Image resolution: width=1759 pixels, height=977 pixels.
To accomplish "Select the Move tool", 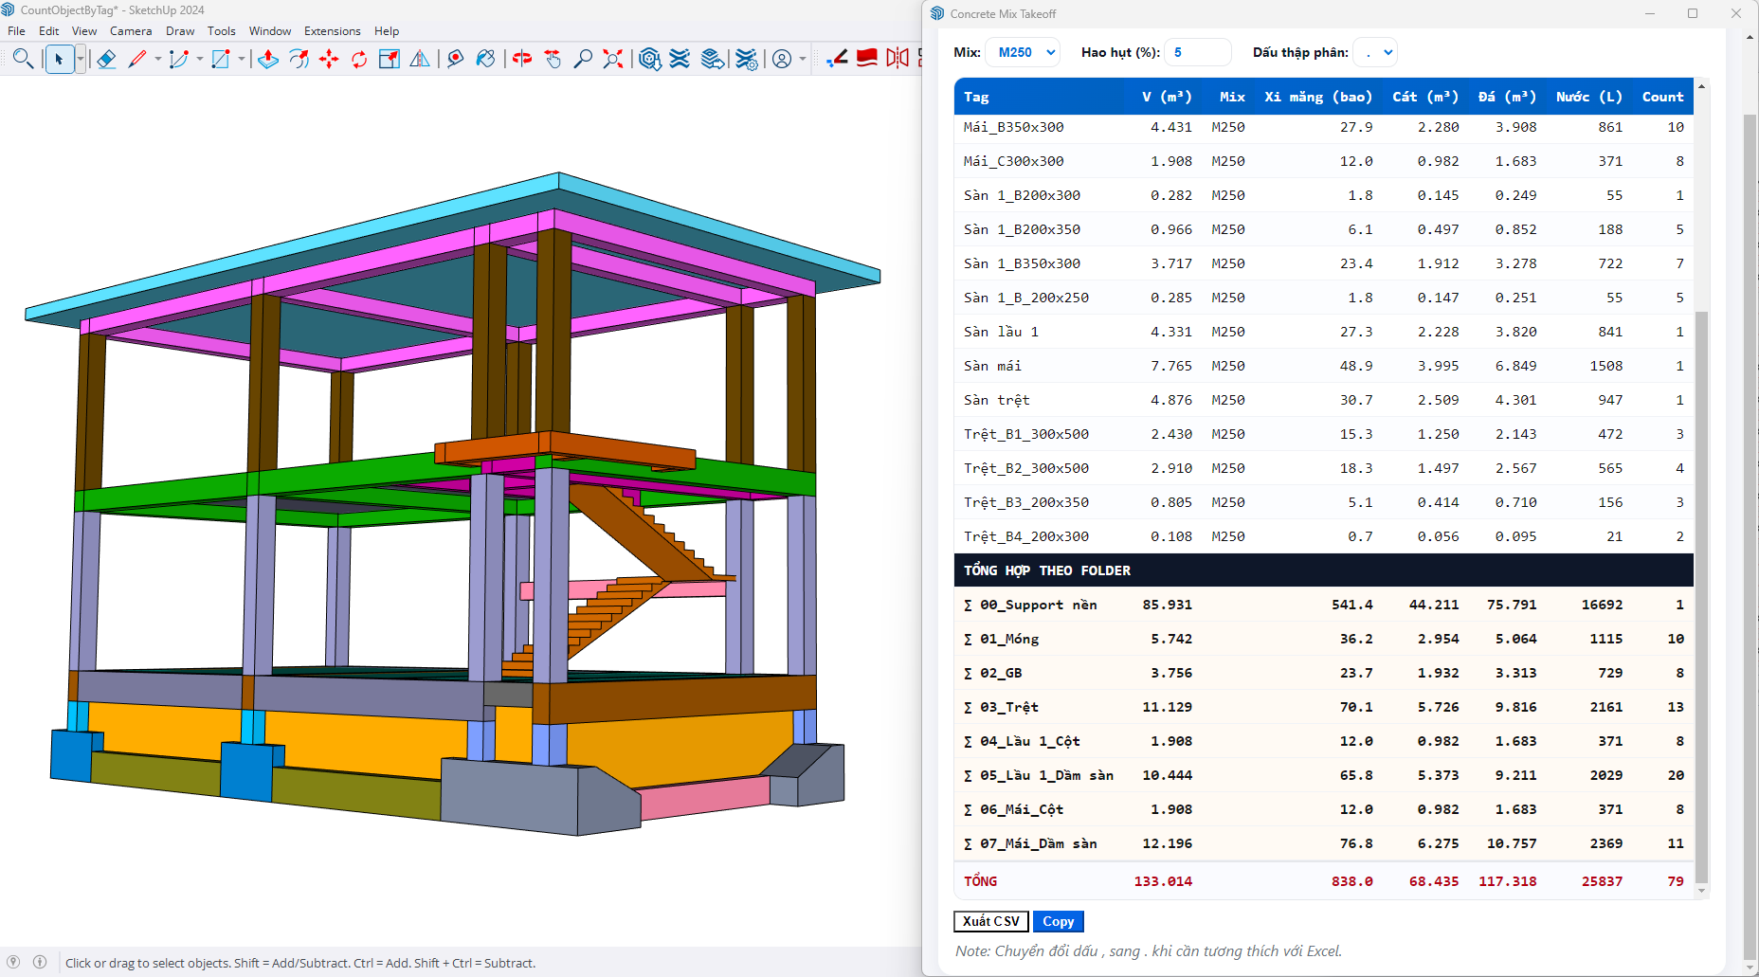I will pyautogui.click(x=329, y=59).
